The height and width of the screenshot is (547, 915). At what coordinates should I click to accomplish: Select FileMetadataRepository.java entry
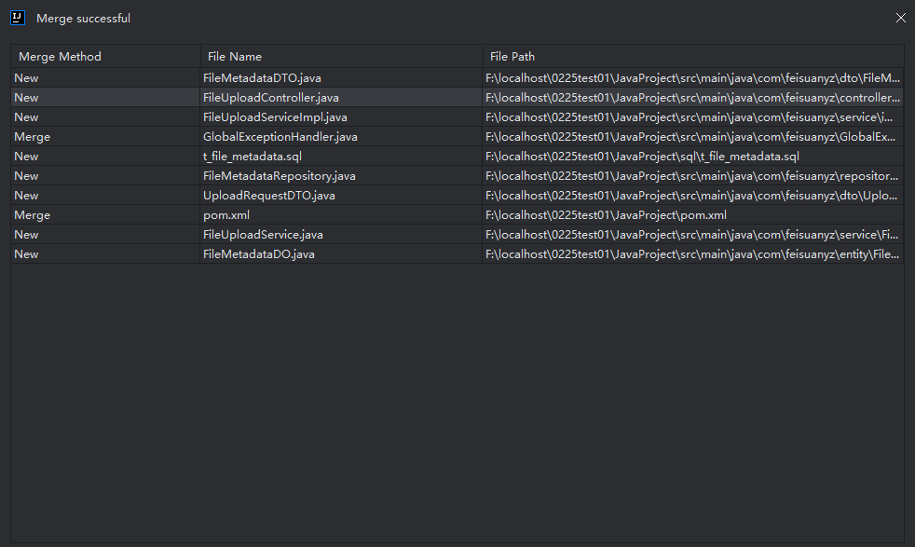tap(279, 176)
